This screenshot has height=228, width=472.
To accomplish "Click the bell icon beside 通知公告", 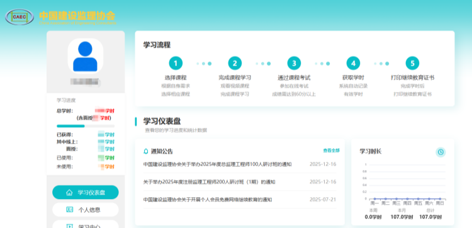I will click(x=146, y=151).
